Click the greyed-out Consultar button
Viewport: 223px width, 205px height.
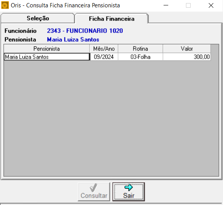click(x=94, y=192)
